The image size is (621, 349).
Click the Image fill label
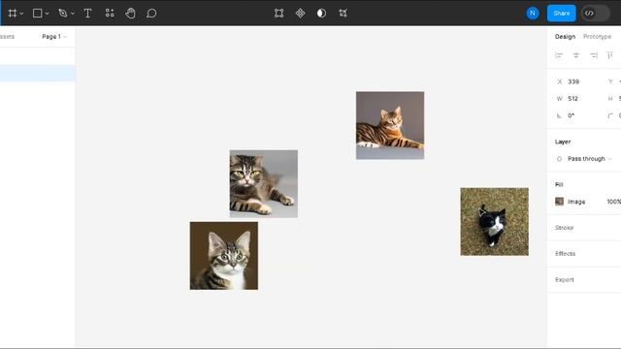point(576,202)
